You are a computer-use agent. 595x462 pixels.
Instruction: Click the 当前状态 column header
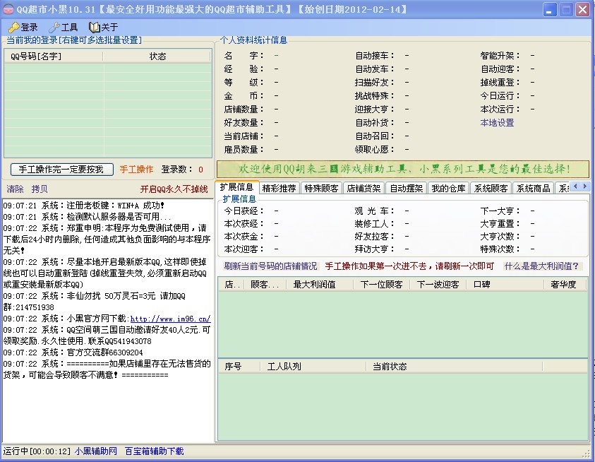click(x=455, y=366)
